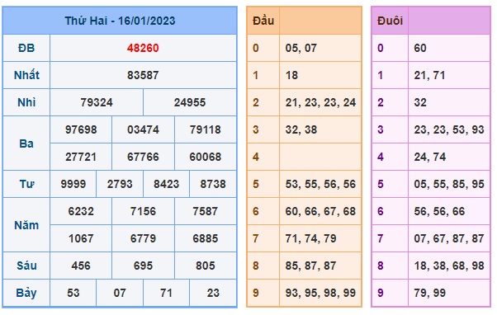Click the Đầu column header
Viewport: 497px width, 315px height.
coord(263,21)
